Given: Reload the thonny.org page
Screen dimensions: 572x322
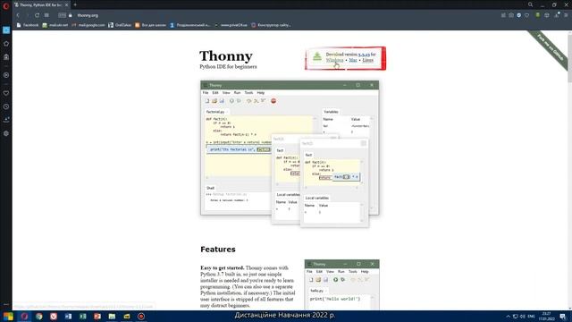Looking at the screenshot, I should pos(37,15).
